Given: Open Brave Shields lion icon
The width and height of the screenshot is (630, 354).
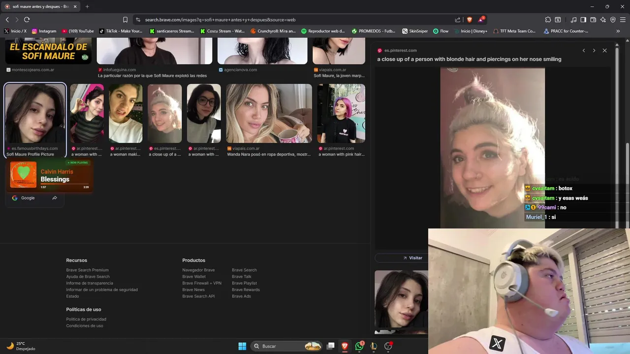Looking at the screenshot, I should coord(470,20).
